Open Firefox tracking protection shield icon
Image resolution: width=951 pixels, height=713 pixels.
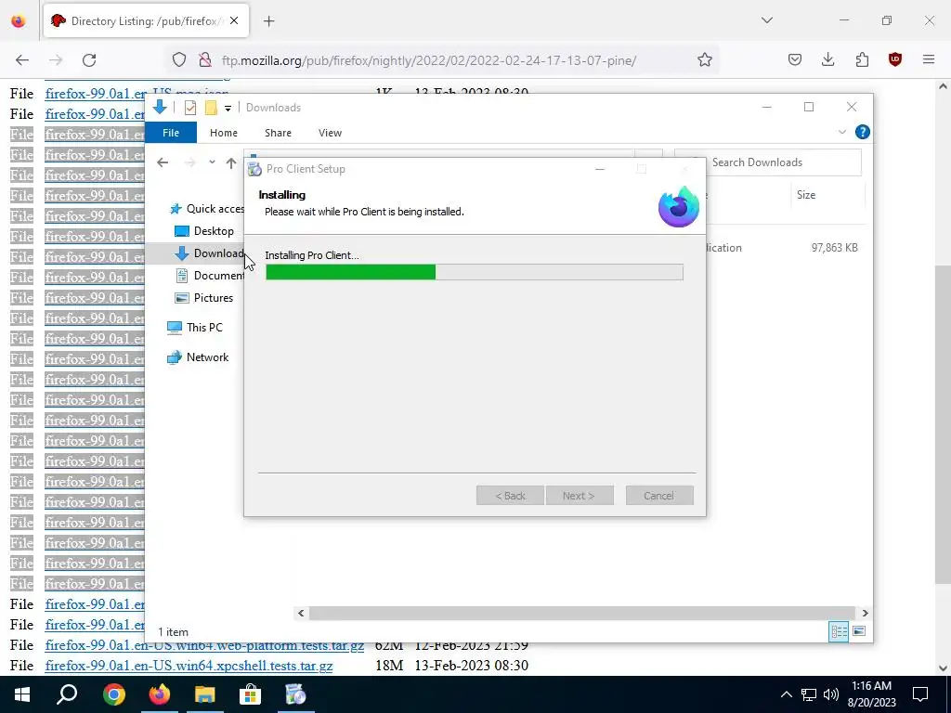pyautogui.click(x=179, y=60)
